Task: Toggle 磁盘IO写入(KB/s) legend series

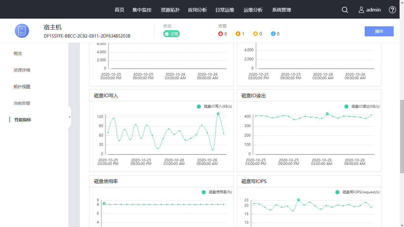Action: (214, 106)
